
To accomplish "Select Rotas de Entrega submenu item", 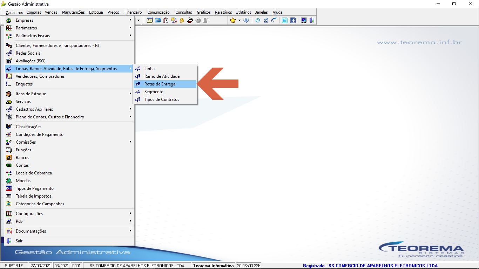I will [x=165, y=84].
